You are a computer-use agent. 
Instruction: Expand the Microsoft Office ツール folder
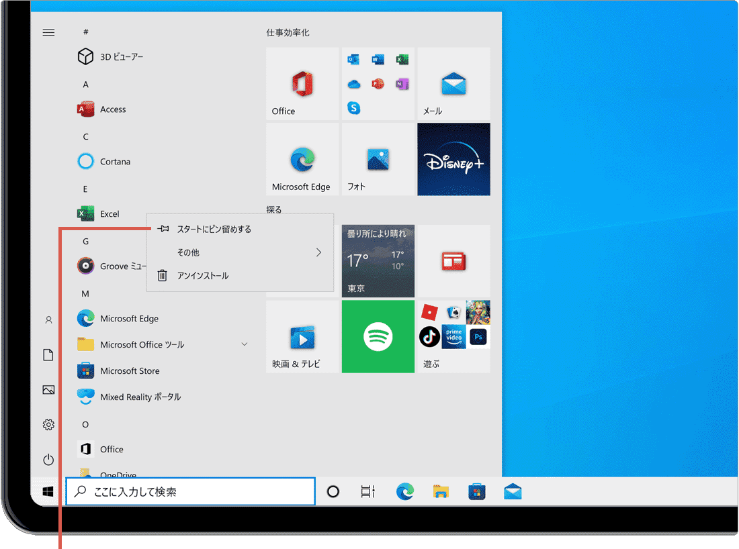tap(244, 344)
